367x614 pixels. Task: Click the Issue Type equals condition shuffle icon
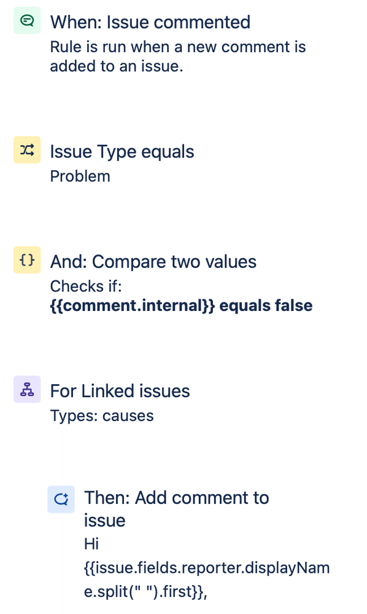[26, 149]
